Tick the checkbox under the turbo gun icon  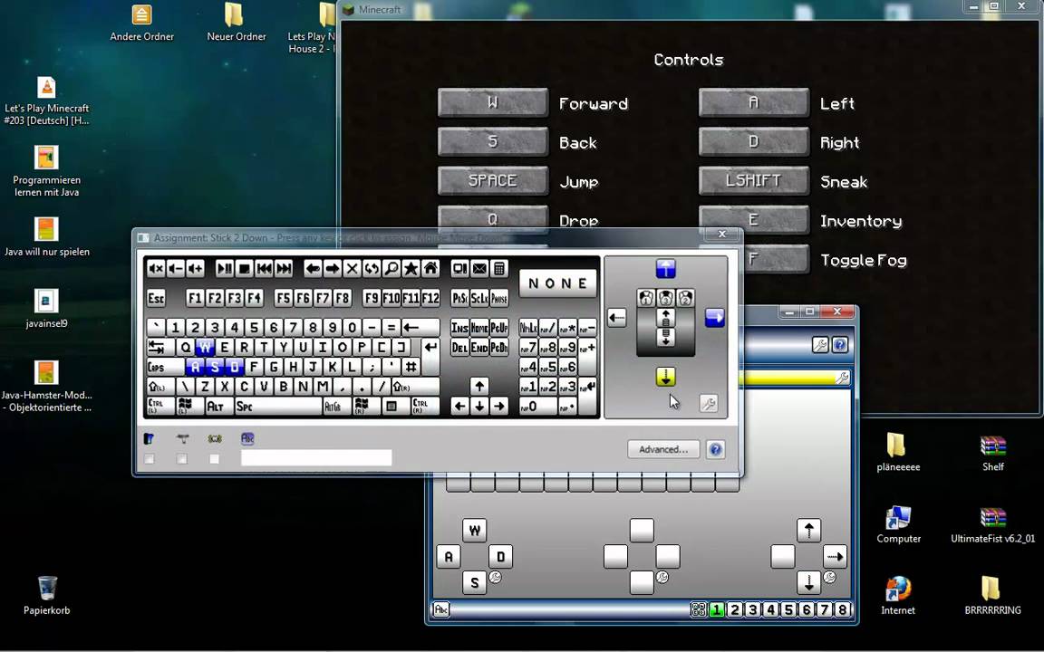182,459
